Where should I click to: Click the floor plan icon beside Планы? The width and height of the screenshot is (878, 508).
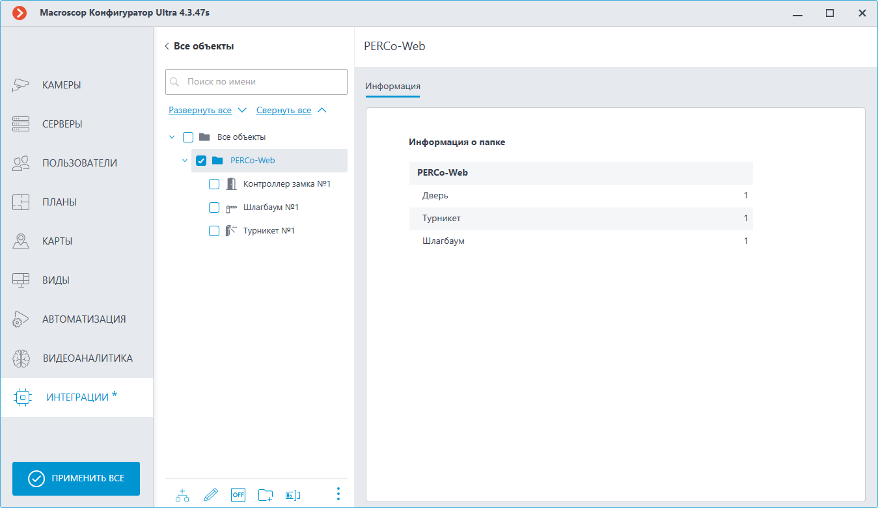tap(21, 202)
